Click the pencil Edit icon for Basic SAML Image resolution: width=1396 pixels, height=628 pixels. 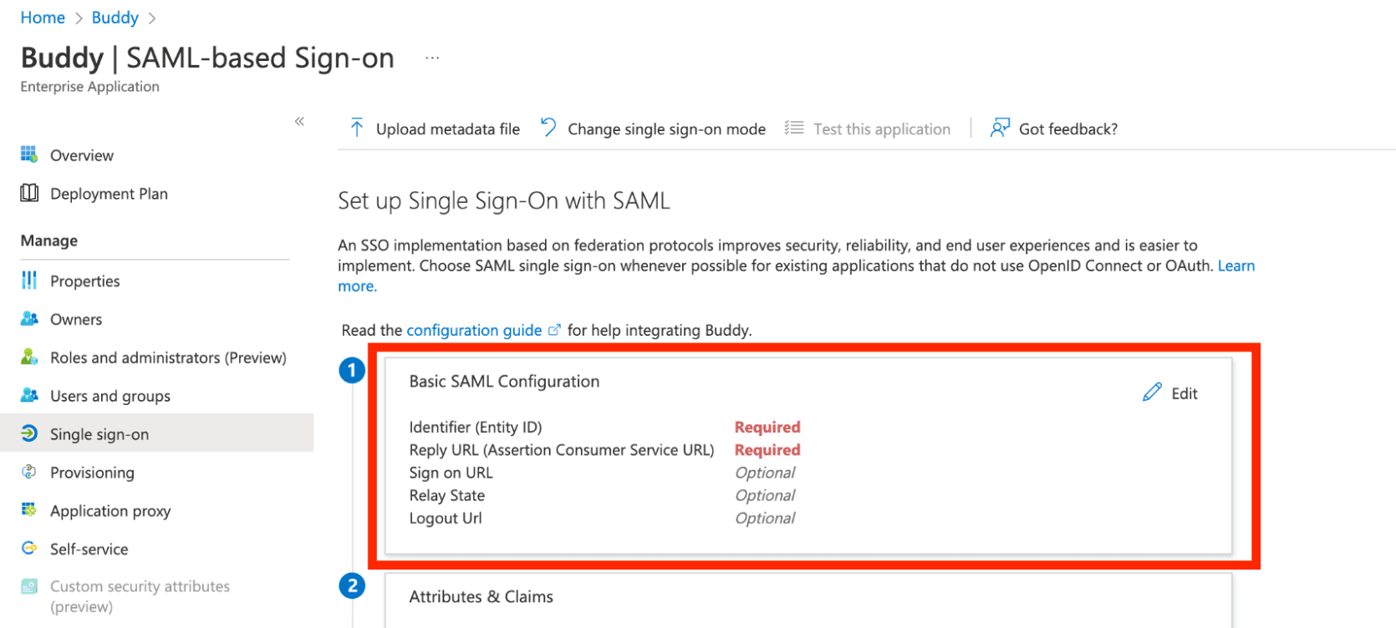[1152, 392]
